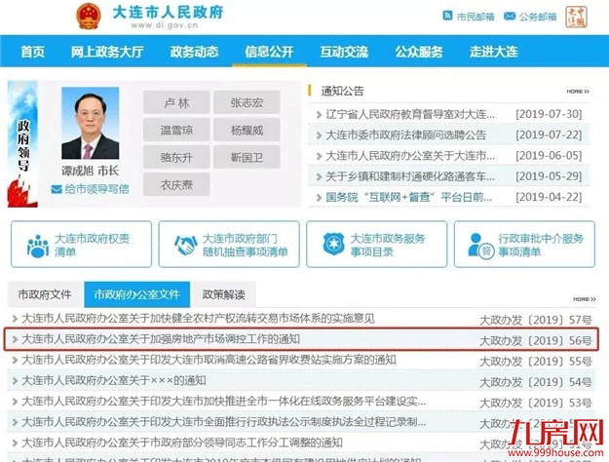
Task: Click the mayor's portrait photo
Action: (x=90, y=123)
